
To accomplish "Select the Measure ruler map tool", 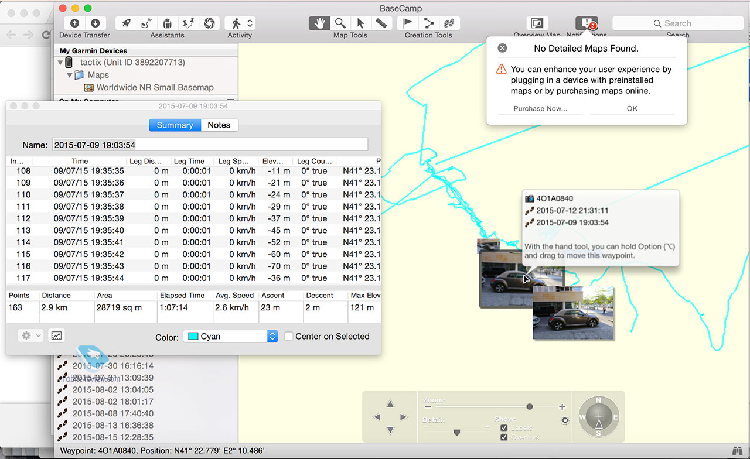I will click(x=381, y=23).
